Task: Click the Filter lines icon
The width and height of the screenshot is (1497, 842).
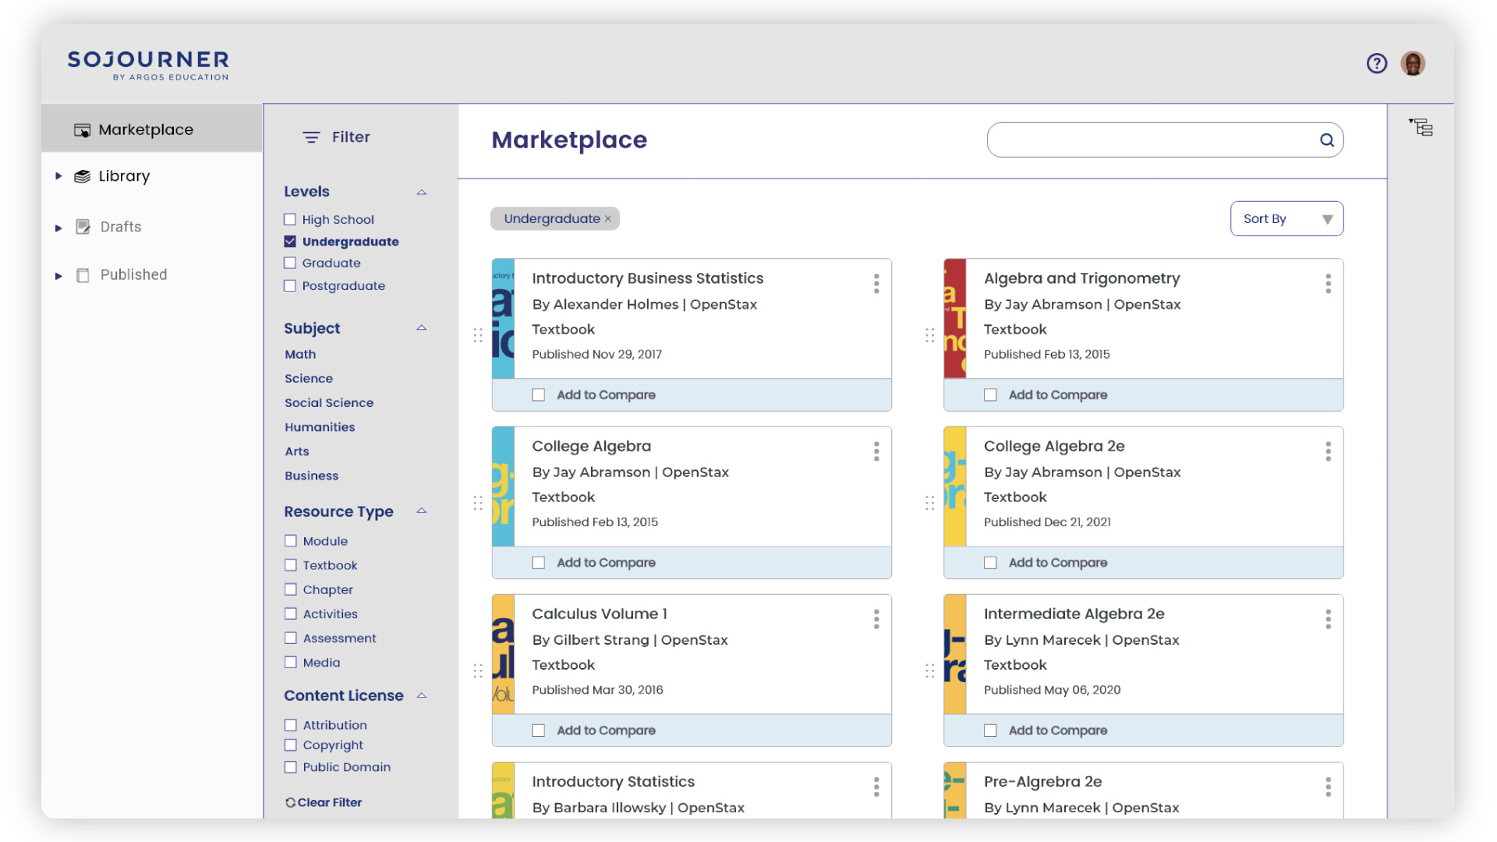Action: click(311, 137)
